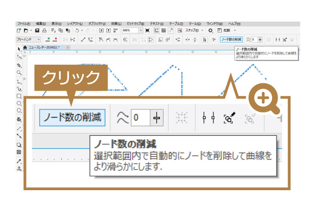Click the Paste icon in the standard toolbar
314x209 pixels.
[68, 31]
